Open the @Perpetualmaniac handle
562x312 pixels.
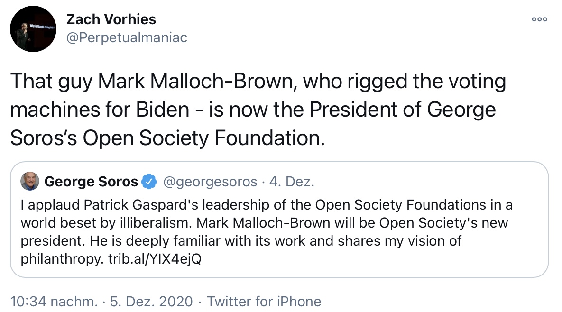(127, 37)
